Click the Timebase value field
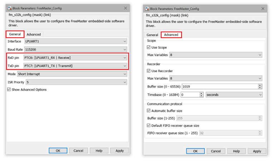The height and width of the screenshot is (161, 273). click(x=190, y=95)
